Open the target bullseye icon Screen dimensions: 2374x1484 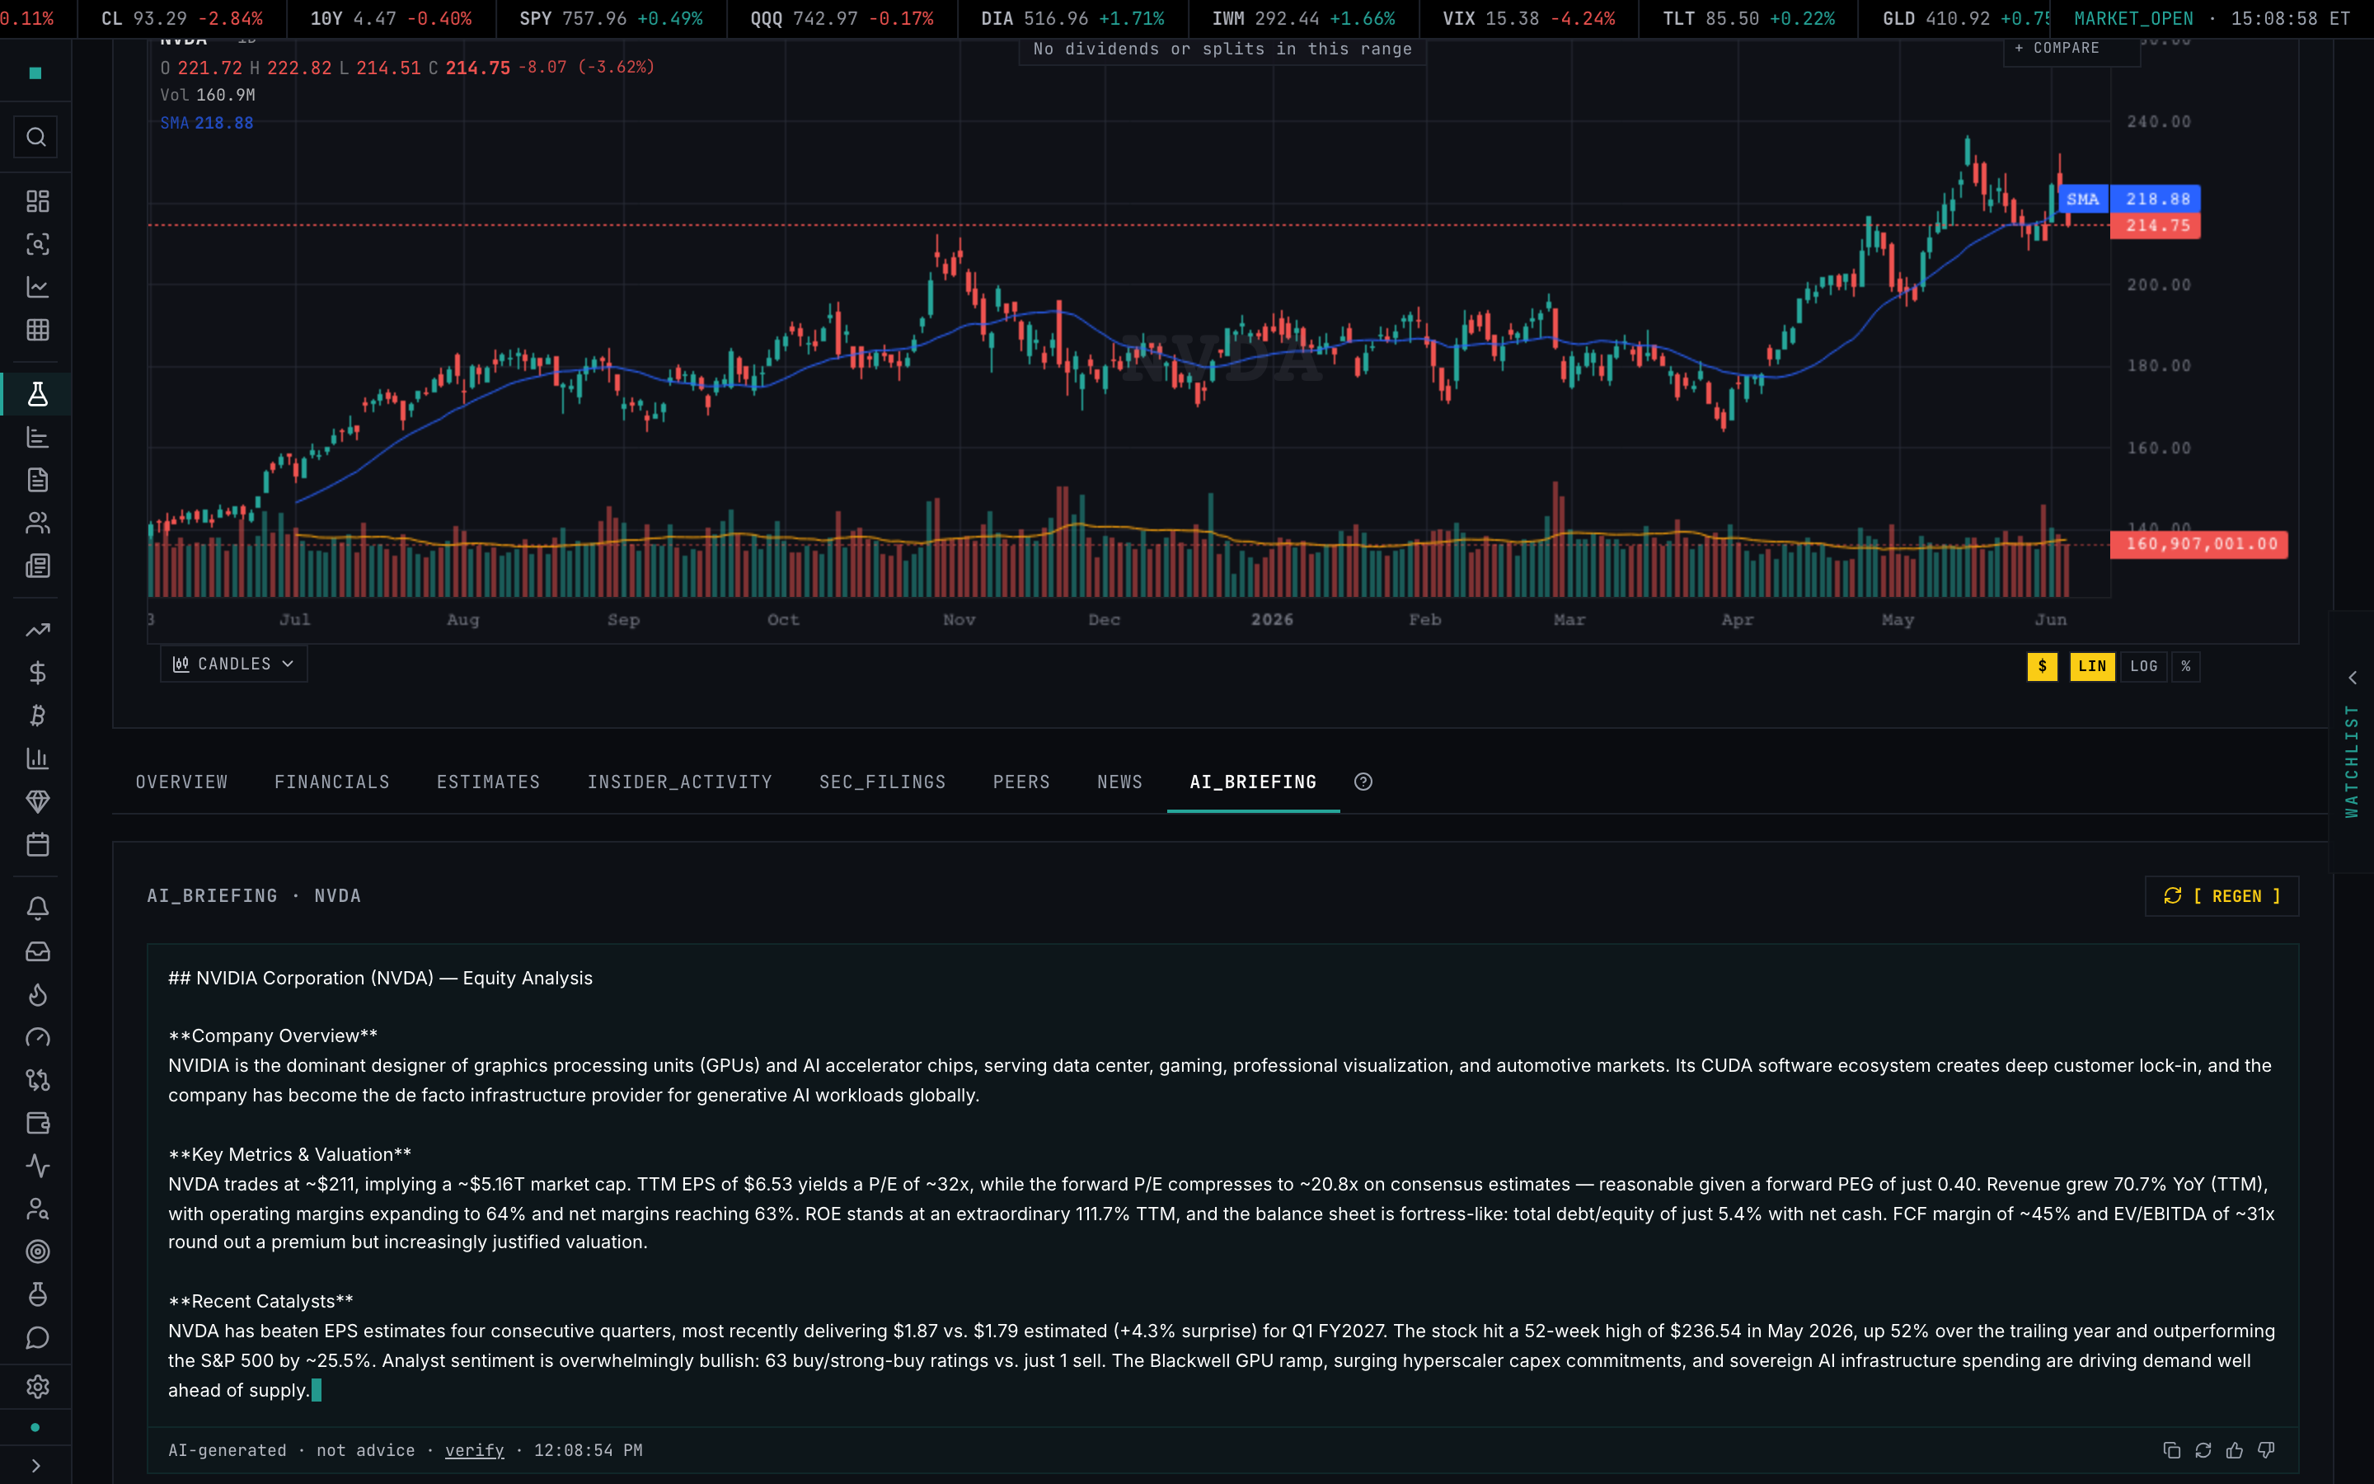point(37,1252)
